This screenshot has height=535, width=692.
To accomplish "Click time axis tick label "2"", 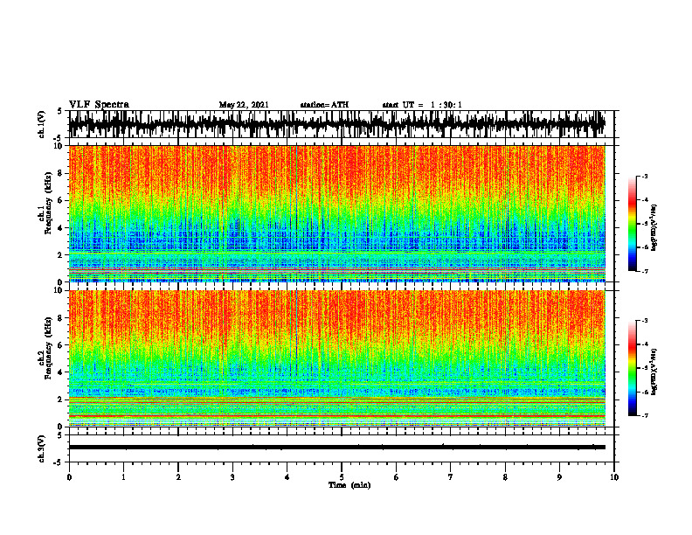I will [x=178, y=477].
